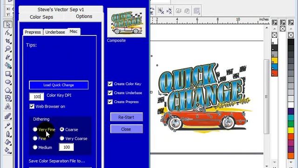298x168 pixels.
Task: Select the Smart Fill tool
Action: pos(8,65)
